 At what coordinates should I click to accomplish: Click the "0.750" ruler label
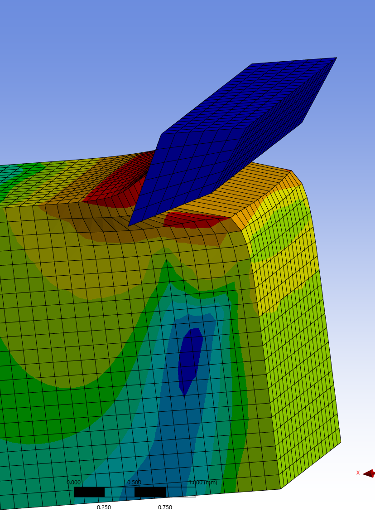[165, 507]
